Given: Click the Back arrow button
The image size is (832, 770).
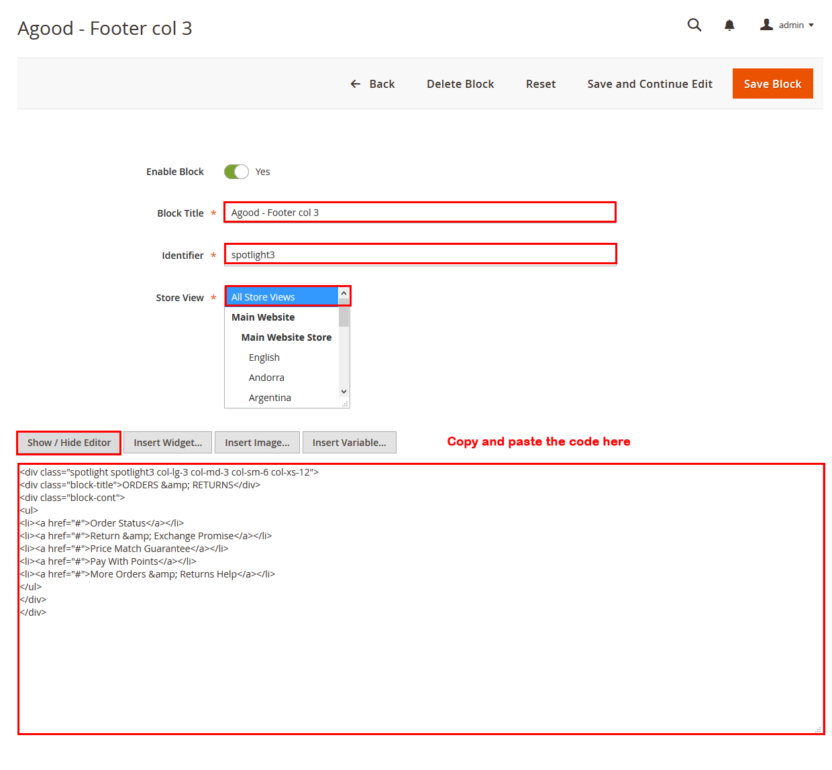Looking at the screenshot, I should point(372,84).
